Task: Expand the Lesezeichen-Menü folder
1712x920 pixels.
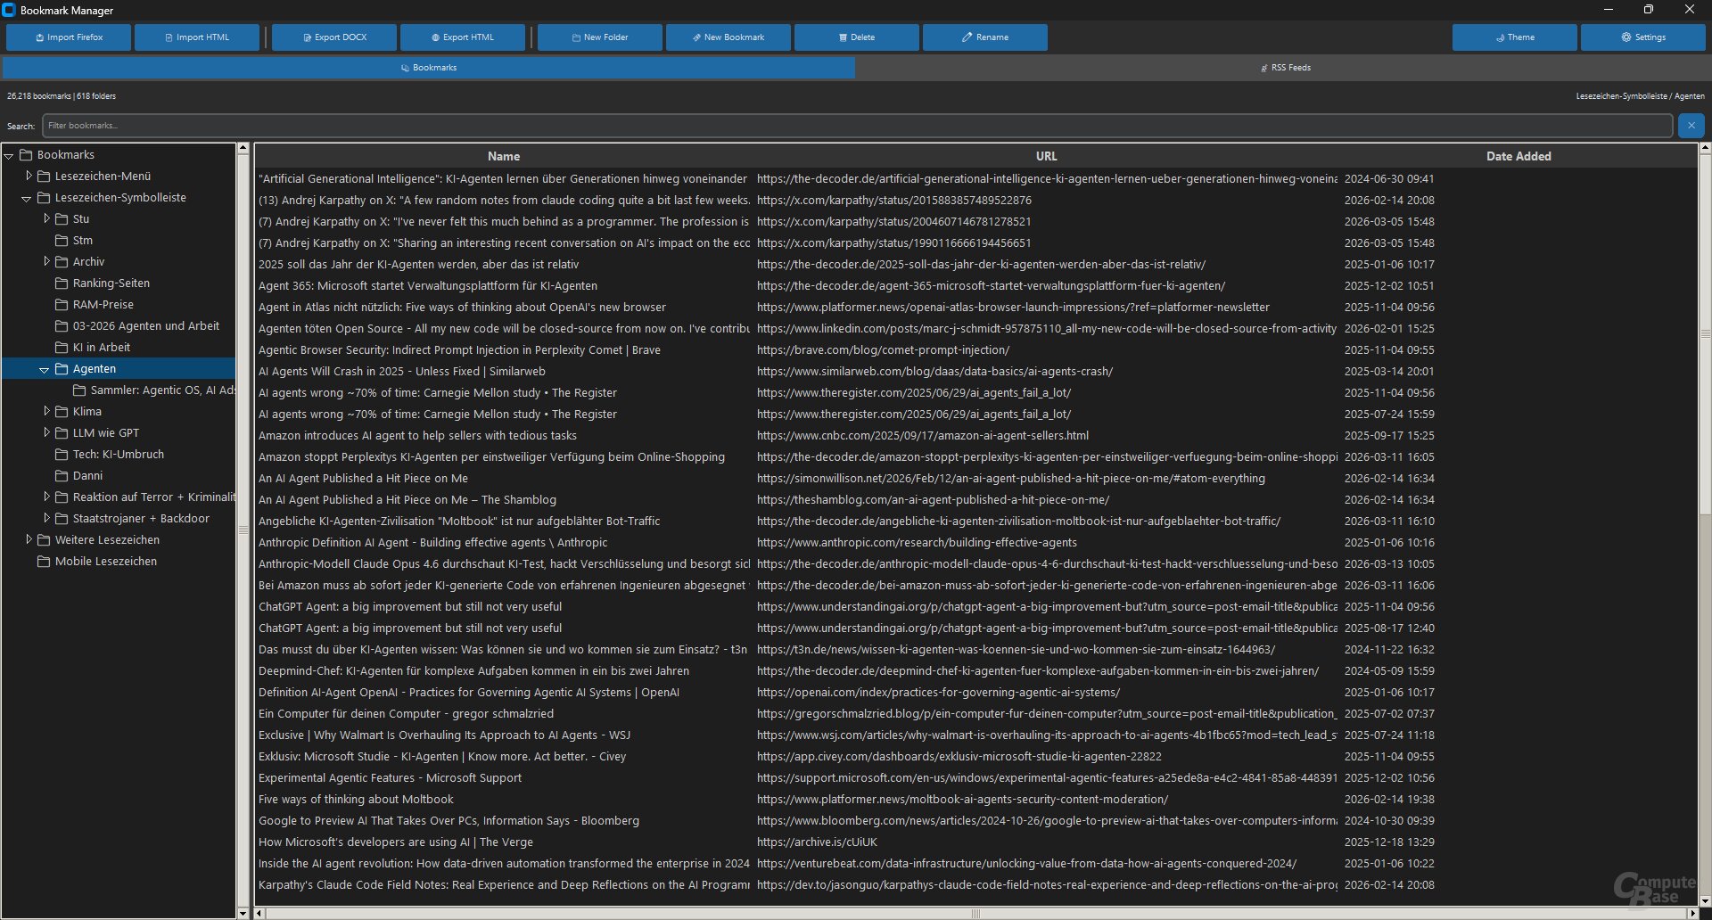Action: coord(29,177)
